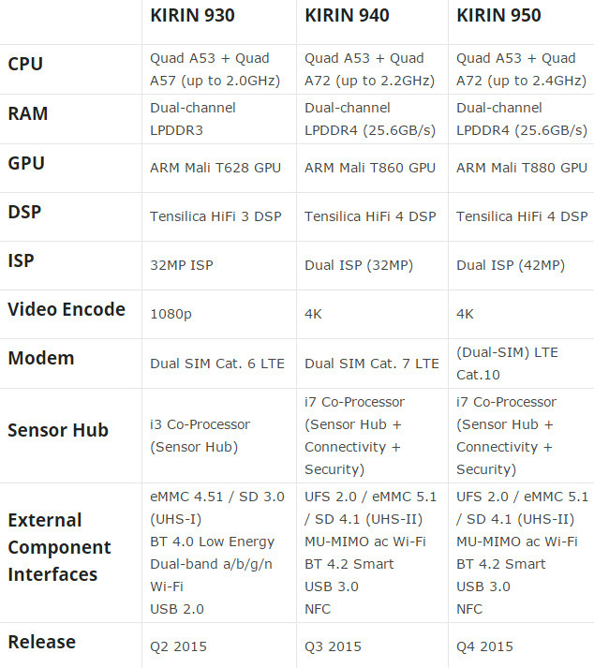Click the Tensilica HiFi 3 DSP cell
The height and width of the screenshot is (668, 594).
[x=215, y=216]
